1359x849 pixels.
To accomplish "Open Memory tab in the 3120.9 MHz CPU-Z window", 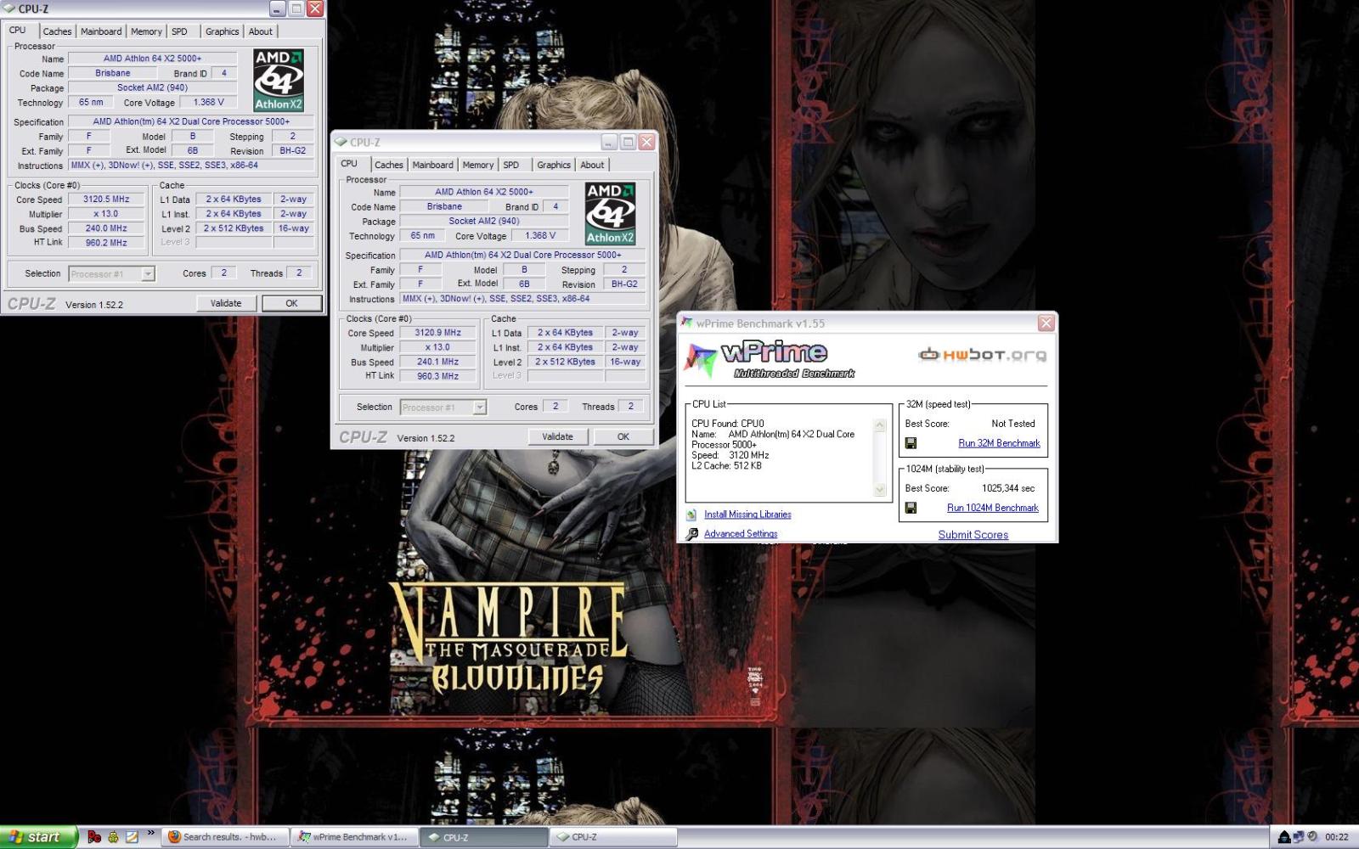I will [477, 165].
